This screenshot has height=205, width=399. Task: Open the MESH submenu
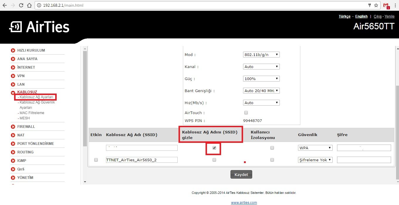[25, 118]
